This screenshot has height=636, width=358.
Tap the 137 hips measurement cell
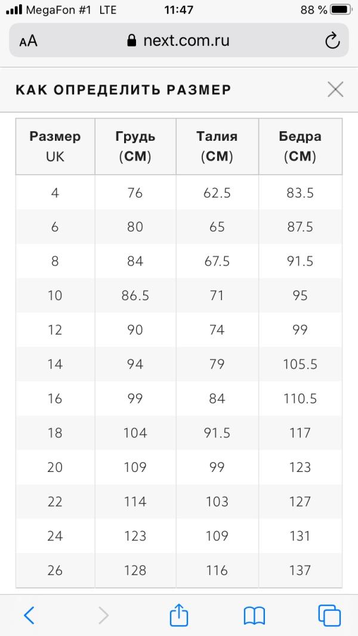click(x=300, y=570)
